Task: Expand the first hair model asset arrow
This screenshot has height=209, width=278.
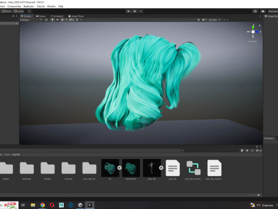Action: [119, 168]
